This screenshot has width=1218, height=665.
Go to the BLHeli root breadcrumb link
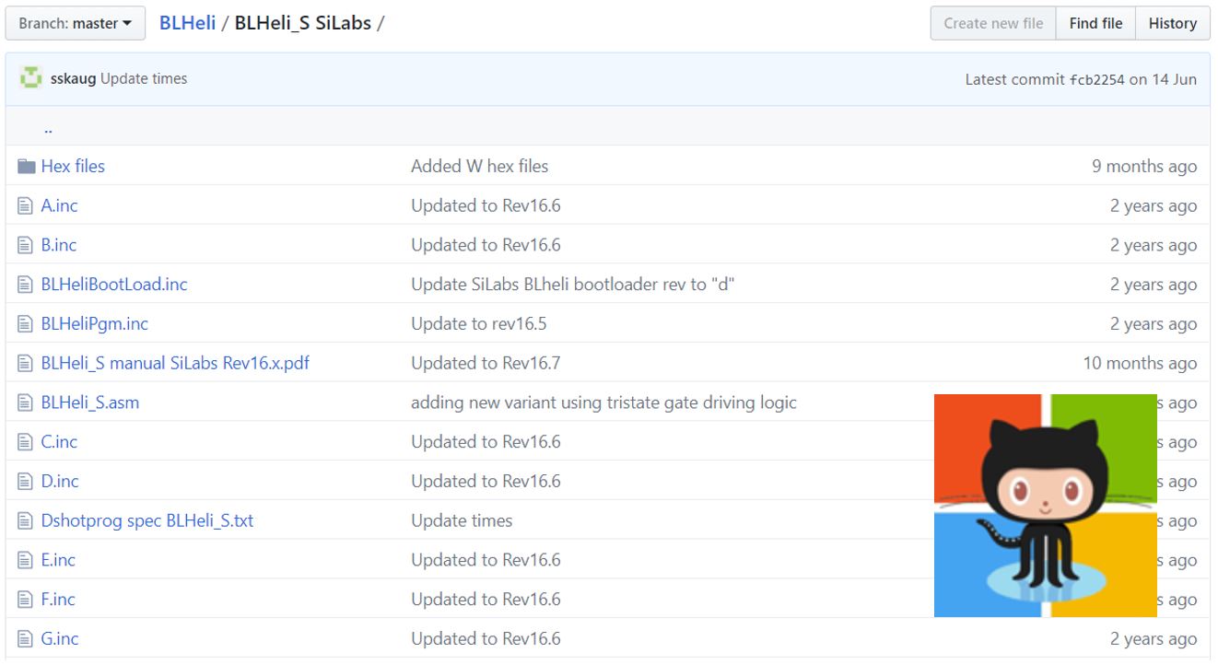[x=187, y=23]
